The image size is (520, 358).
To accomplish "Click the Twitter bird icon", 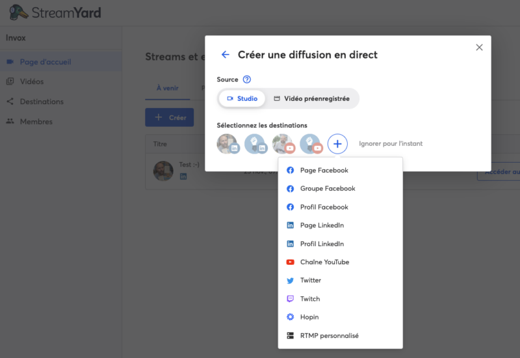I will pyautogui.click(x=290, y=281).
